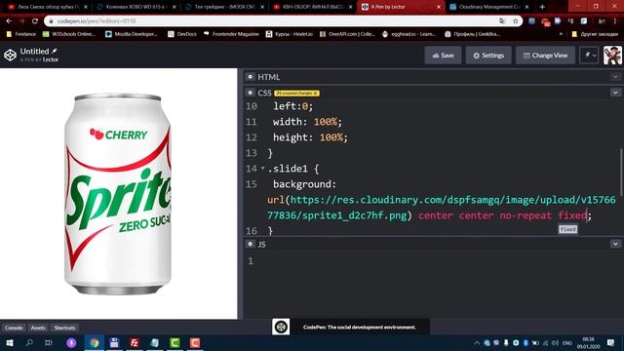This screenshot has width=624, height=351.
Task: Switch to the Tex-trading MOEX tab
Action: [225, 7]
